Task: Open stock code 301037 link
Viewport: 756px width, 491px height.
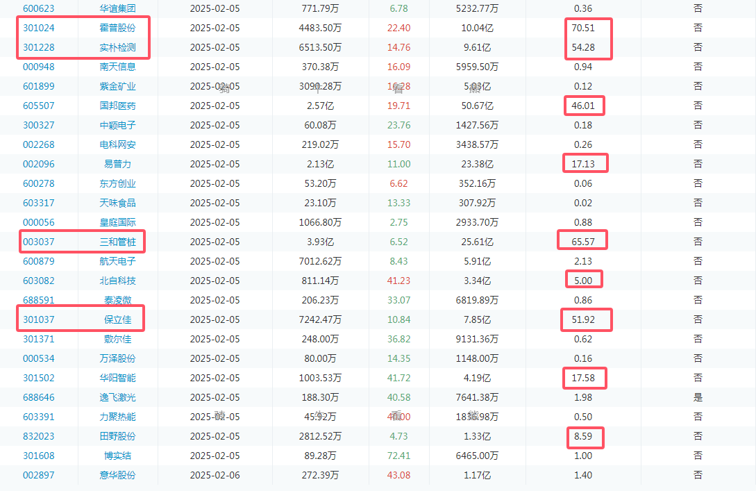Action: [x=39, y=319]
